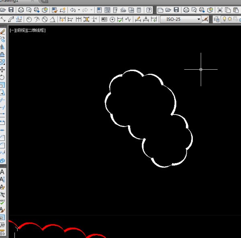Click the Save floppy disk icon
Viewport: 241px width, 238px height.
11,10
